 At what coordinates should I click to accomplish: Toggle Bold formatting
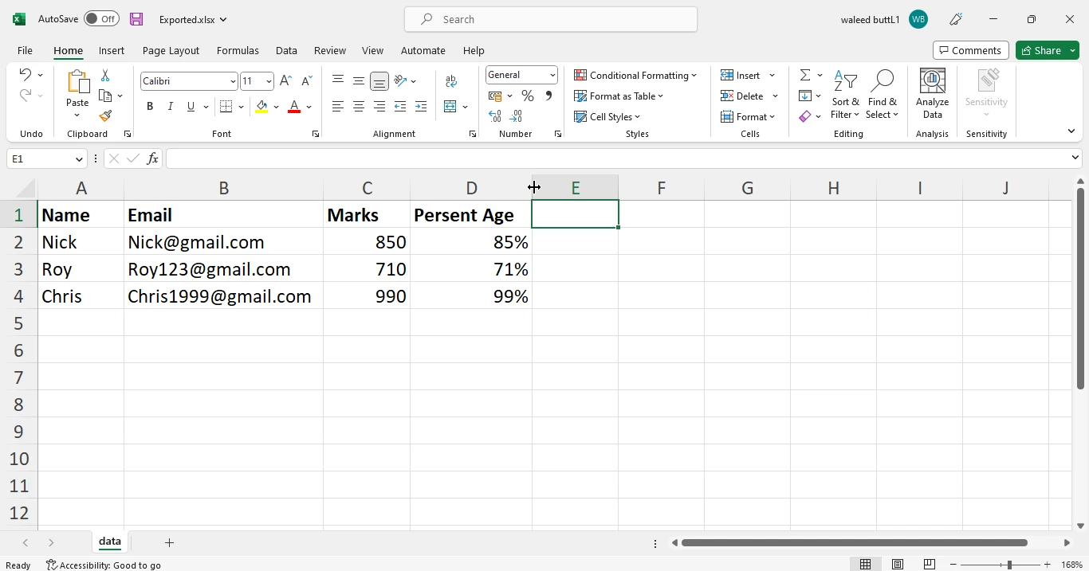(x=150, y=107)
